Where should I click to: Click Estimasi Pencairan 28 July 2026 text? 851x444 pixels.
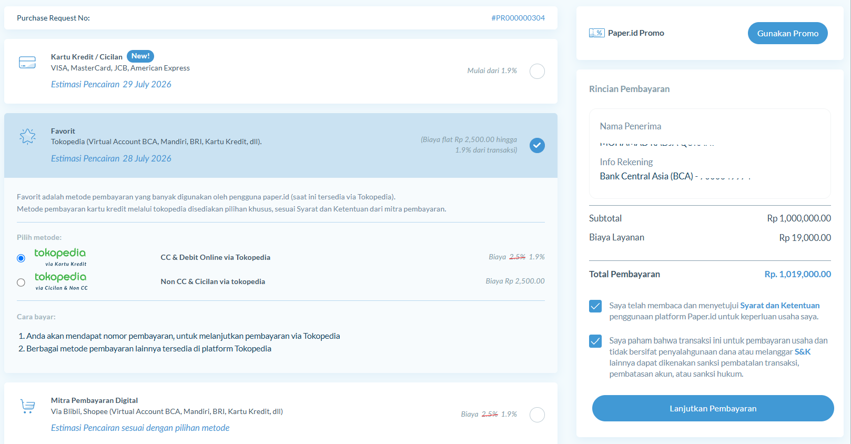click(111, 158)
